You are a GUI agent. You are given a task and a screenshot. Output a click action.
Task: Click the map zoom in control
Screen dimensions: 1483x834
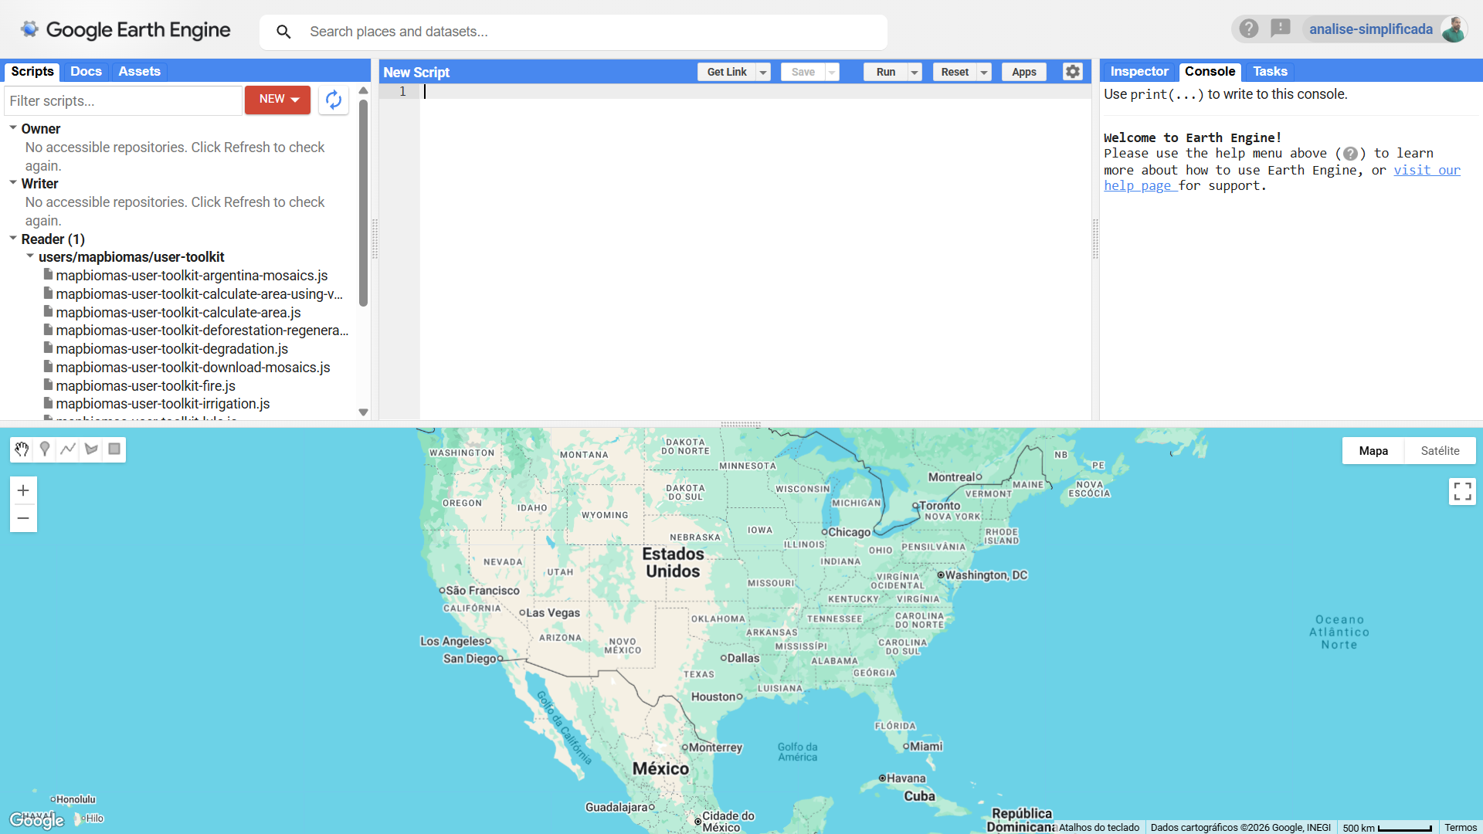(23, 490)
